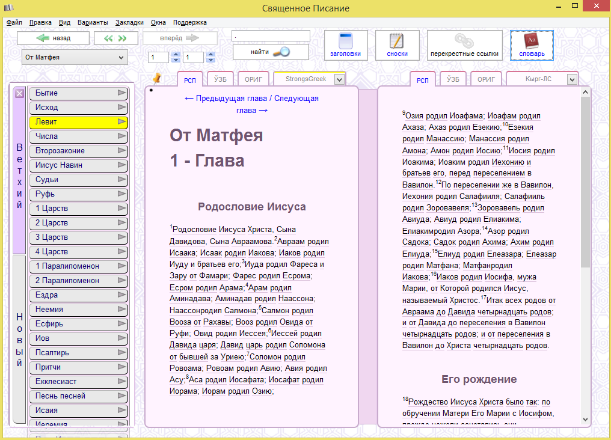This screenshot has width=611, height=440.
Task: Switch right panel to ЎЗБ tab
Action: (453, 79)
